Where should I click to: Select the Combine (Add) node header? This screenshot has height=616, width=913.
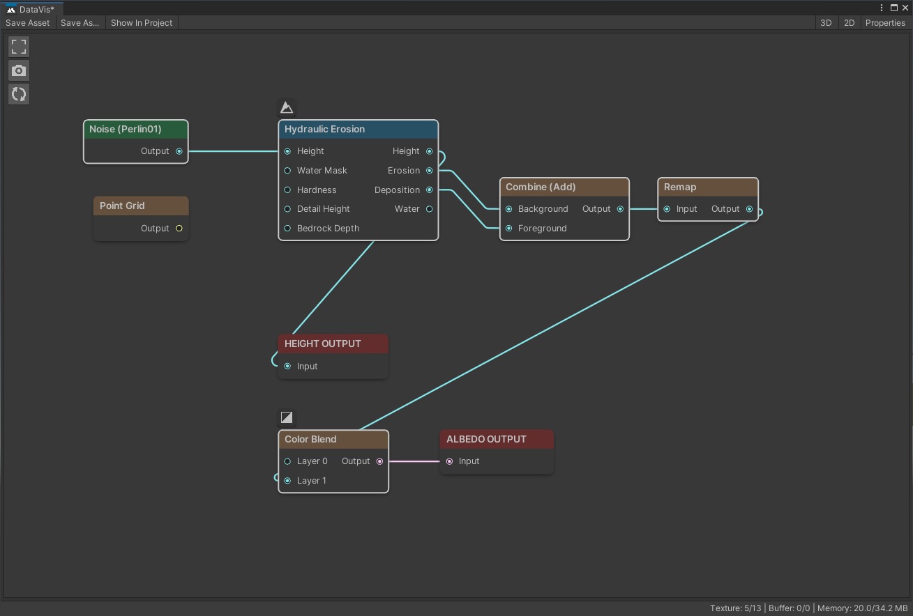point(564,187)
